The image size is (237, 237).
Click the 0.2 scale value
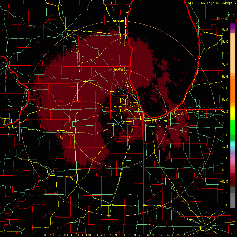pyautogui.click(x=225, y=170)
